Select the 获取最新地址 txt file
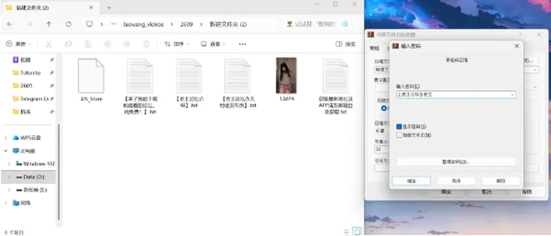Viewport: 551px width, 236px height. point(336,86)
